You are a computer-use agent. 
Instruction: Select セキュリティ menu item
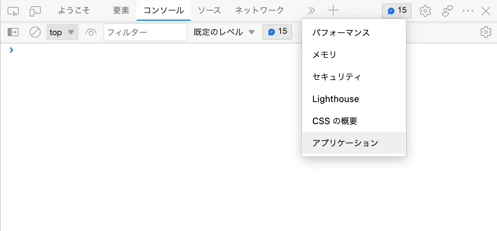354,77
